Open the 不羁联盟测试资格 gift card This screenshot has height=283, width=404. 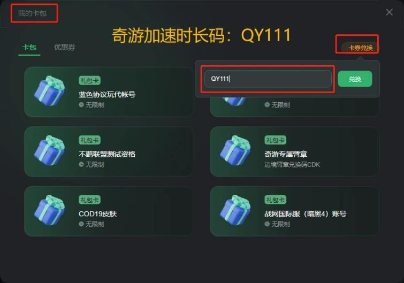[109, 151]
